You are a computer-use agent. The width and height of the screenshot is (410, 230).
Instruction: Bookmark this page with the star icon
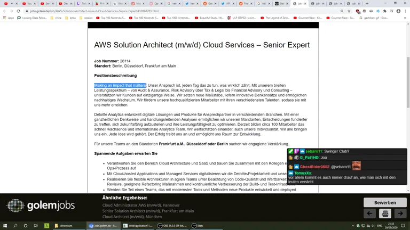[349, 11]
